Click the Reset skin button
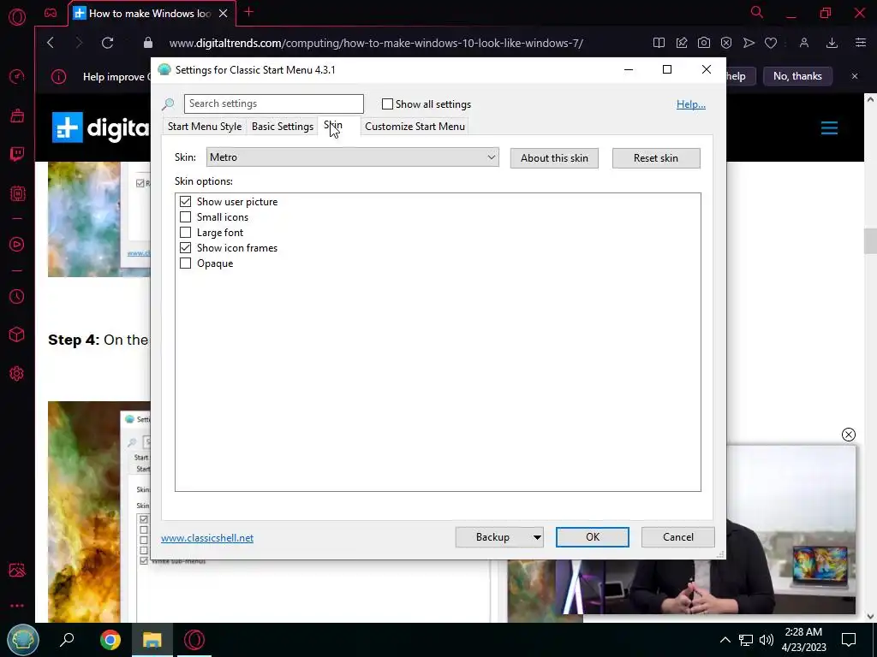This screenshot has width=877, height=657. (x=656, y=158)
